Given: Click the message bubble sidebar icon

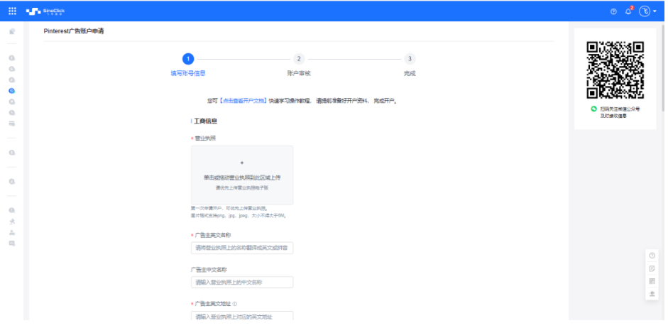Looking at the screenshot, I should pyautogui.click(x=12, y=244).
